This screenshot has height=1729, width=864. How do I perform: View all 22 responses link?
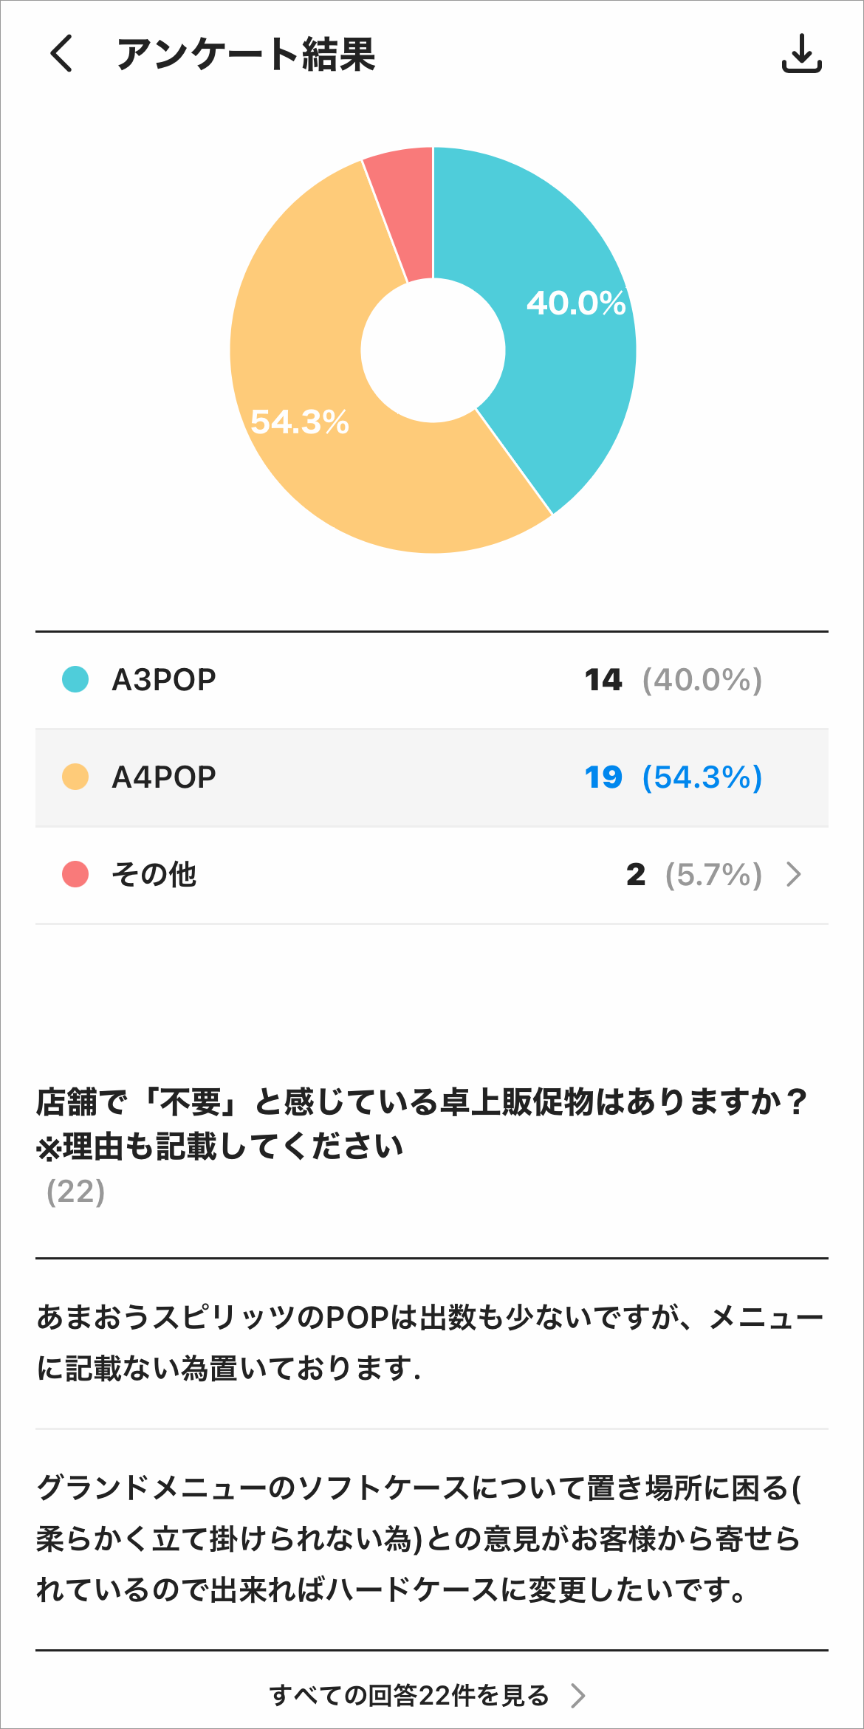click(x=409, y=1696)
